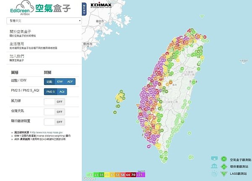Screen dimensions: 252x181
Task: Click the 環保署觀測站 legend label
Action: coord(239,167)
